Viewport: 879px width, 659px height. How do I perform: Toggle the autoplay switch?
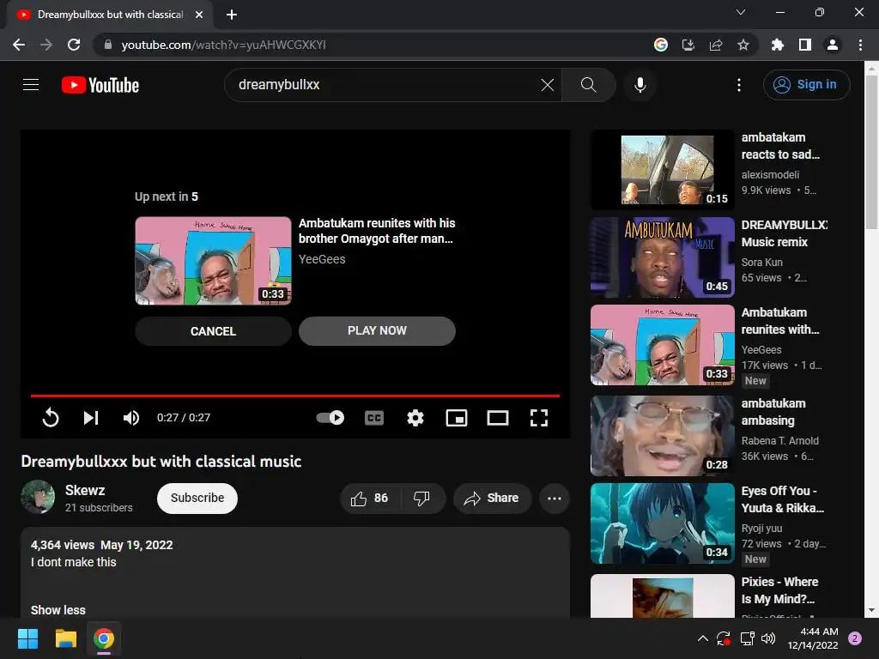point(330,418)
